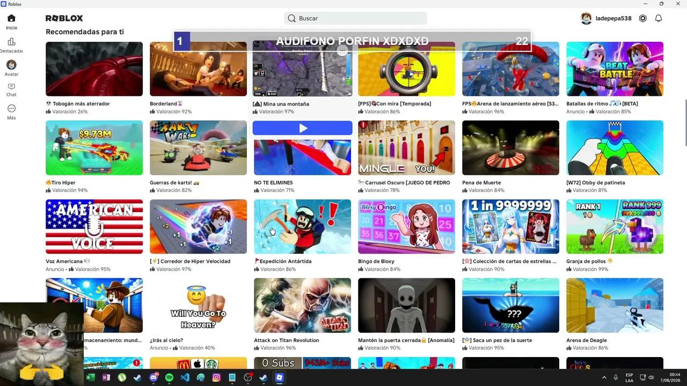
Task: Click the Guerras de karts! title
Action: coord(174,183)
